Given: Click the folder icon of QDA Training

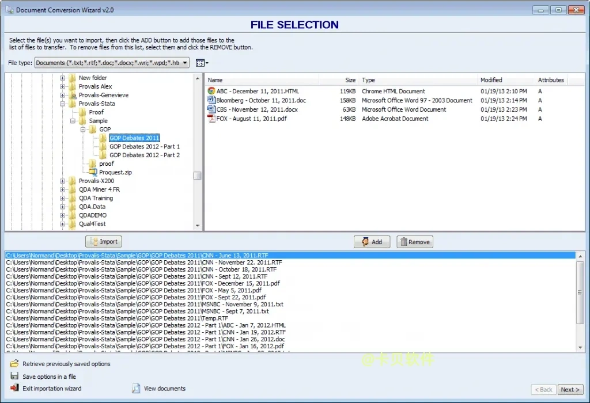Looking at the screenshot, I should coord(72,198).
